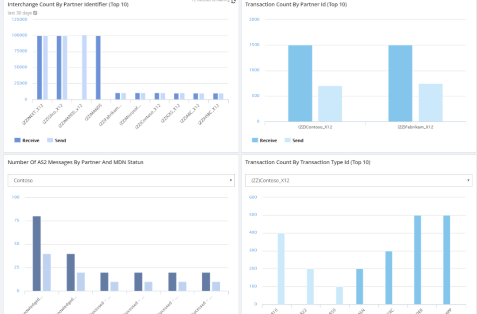Screen dimensions: 477x314
Task: Click the refresh icon above Interchange Count chart
Action: tap(233, 1)
